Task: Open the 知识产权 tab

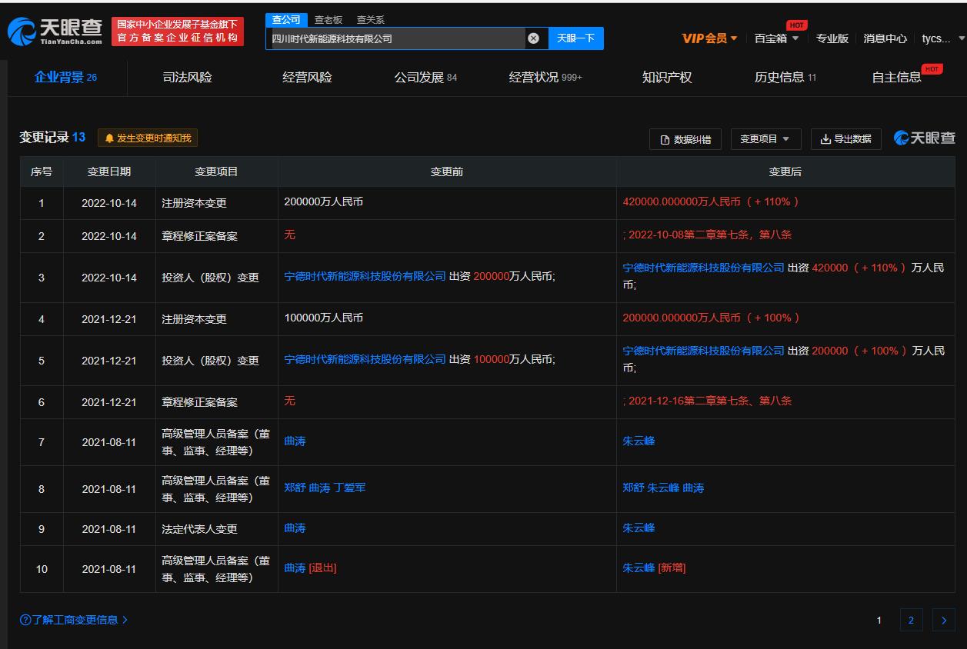Action: 667,78
